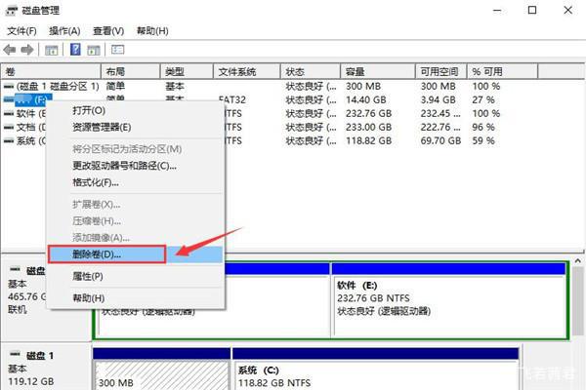The height and width of the screenshot is (390, 586).
Task: Open help via blue question-mark icon
Action: point(75,50)
